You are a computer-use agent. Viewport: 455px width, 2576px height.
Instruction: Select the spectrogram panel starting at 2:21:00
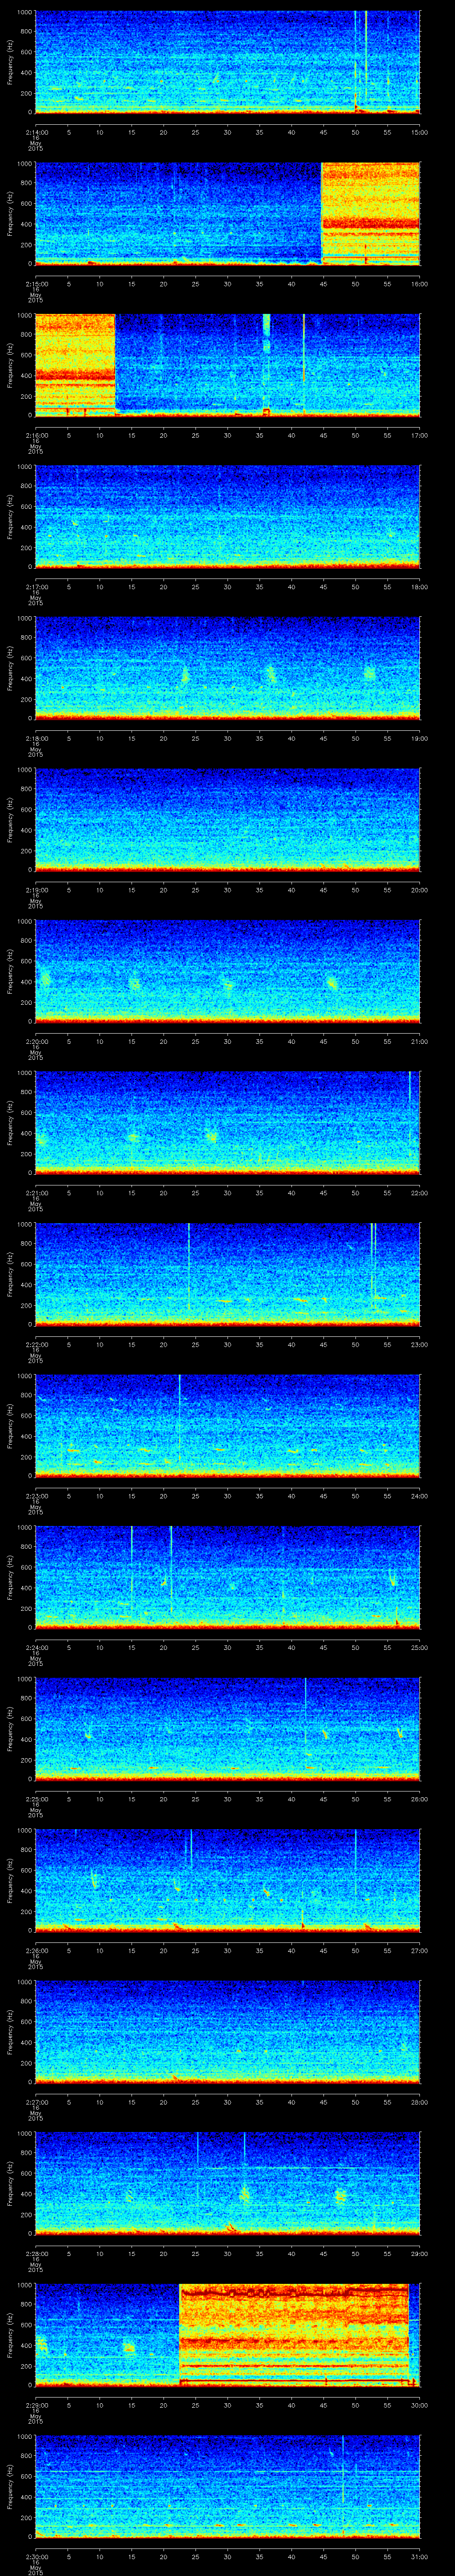pos(228,1122)
